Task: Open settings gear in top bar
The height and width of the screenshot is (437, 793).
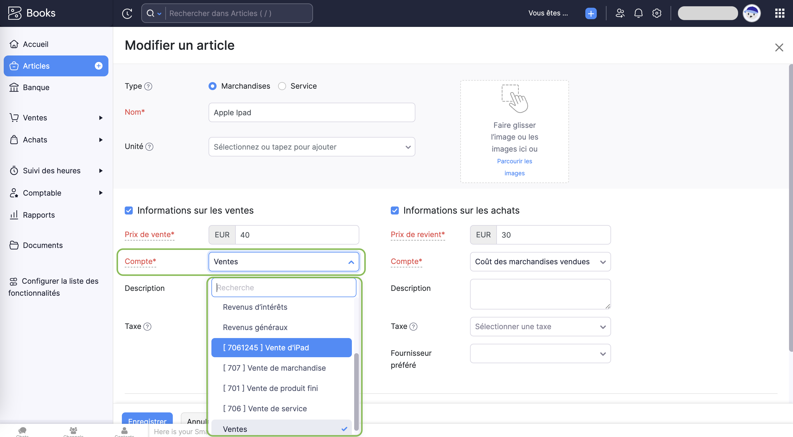Action: (657, 13)
